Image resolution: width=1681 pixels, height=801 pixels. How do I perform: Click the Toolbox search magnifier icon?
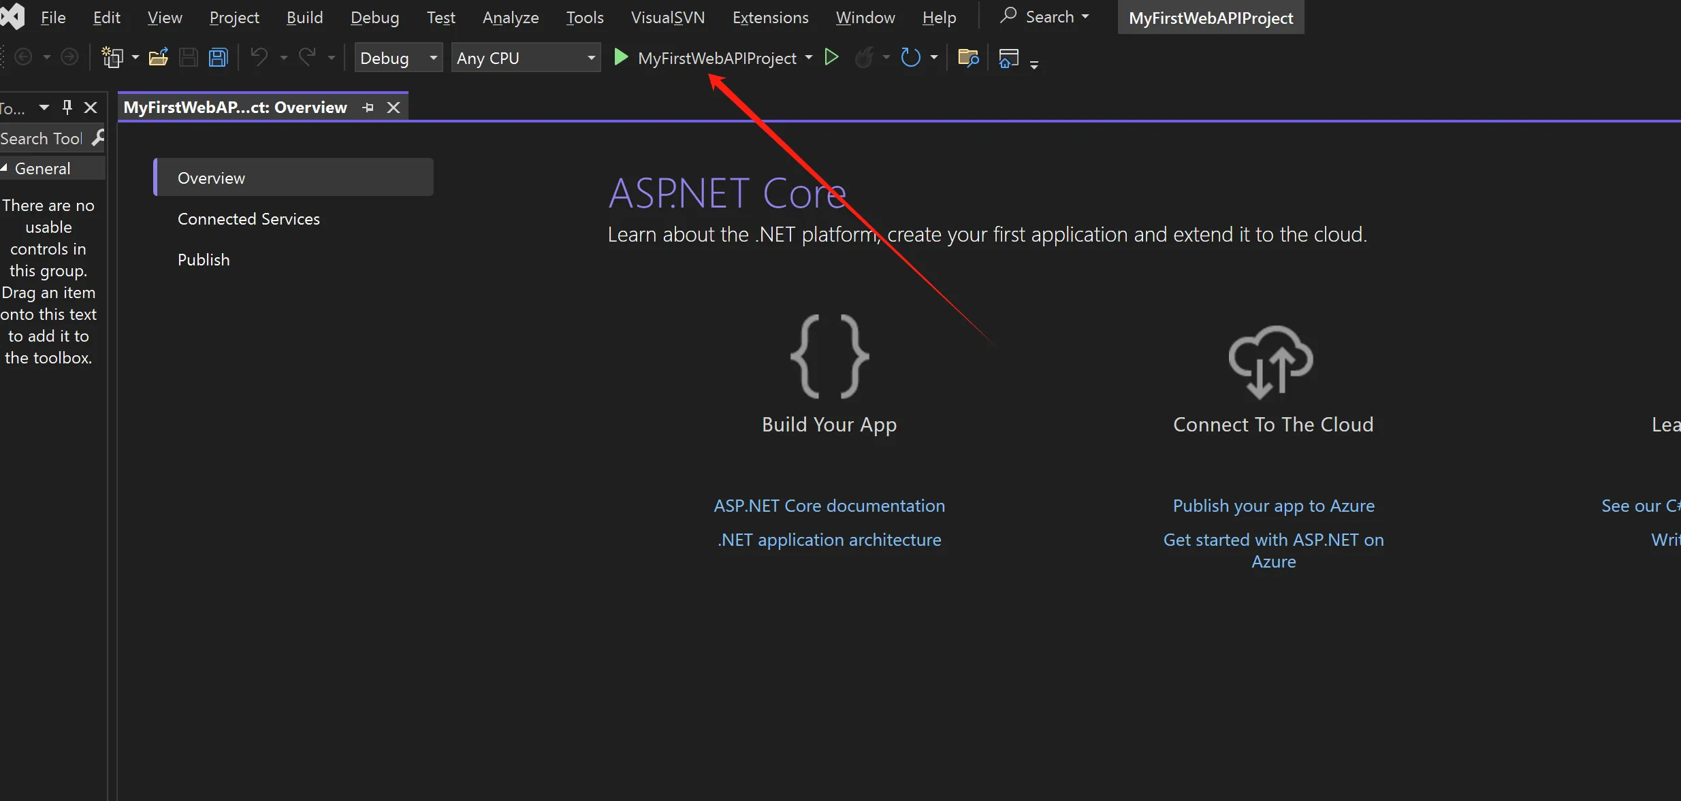(98, 137)
